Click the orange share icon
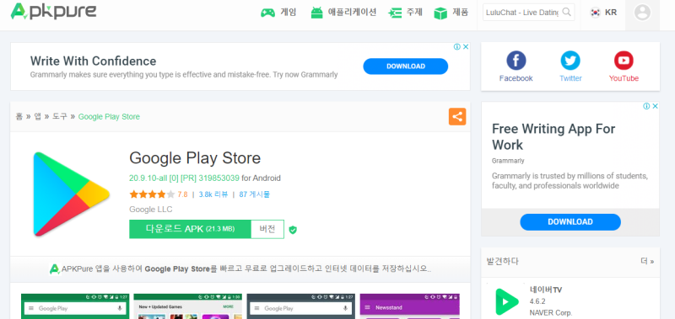 (457, 117)
